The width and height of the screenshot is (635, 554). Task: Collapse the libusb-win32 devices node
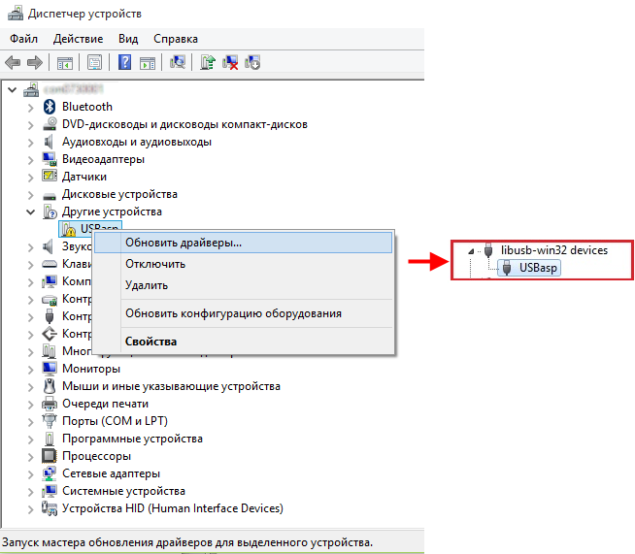point(471,251)
